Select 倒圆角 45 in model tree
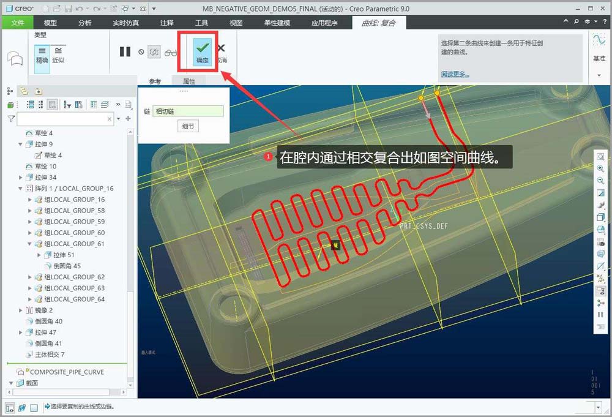 click(62, 266)
